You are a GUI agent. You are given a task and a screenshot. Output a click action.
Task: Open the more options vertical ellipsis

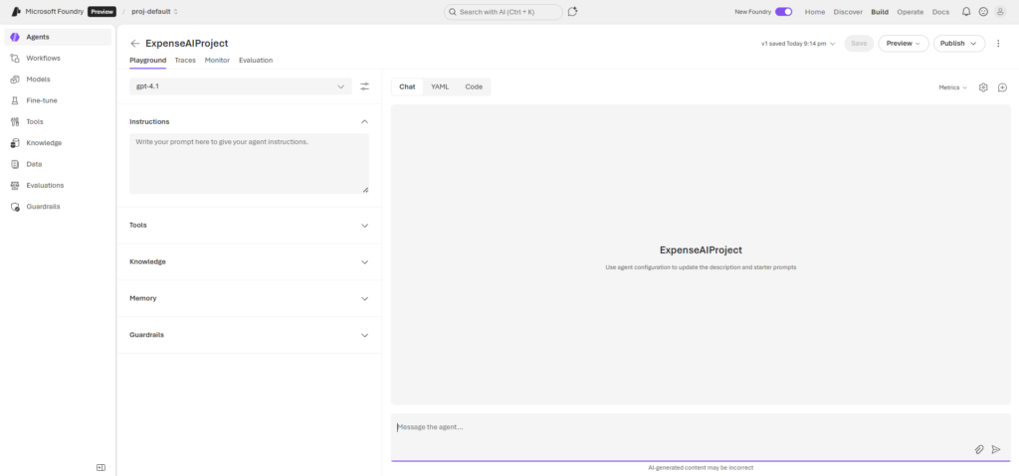(998, 44)
